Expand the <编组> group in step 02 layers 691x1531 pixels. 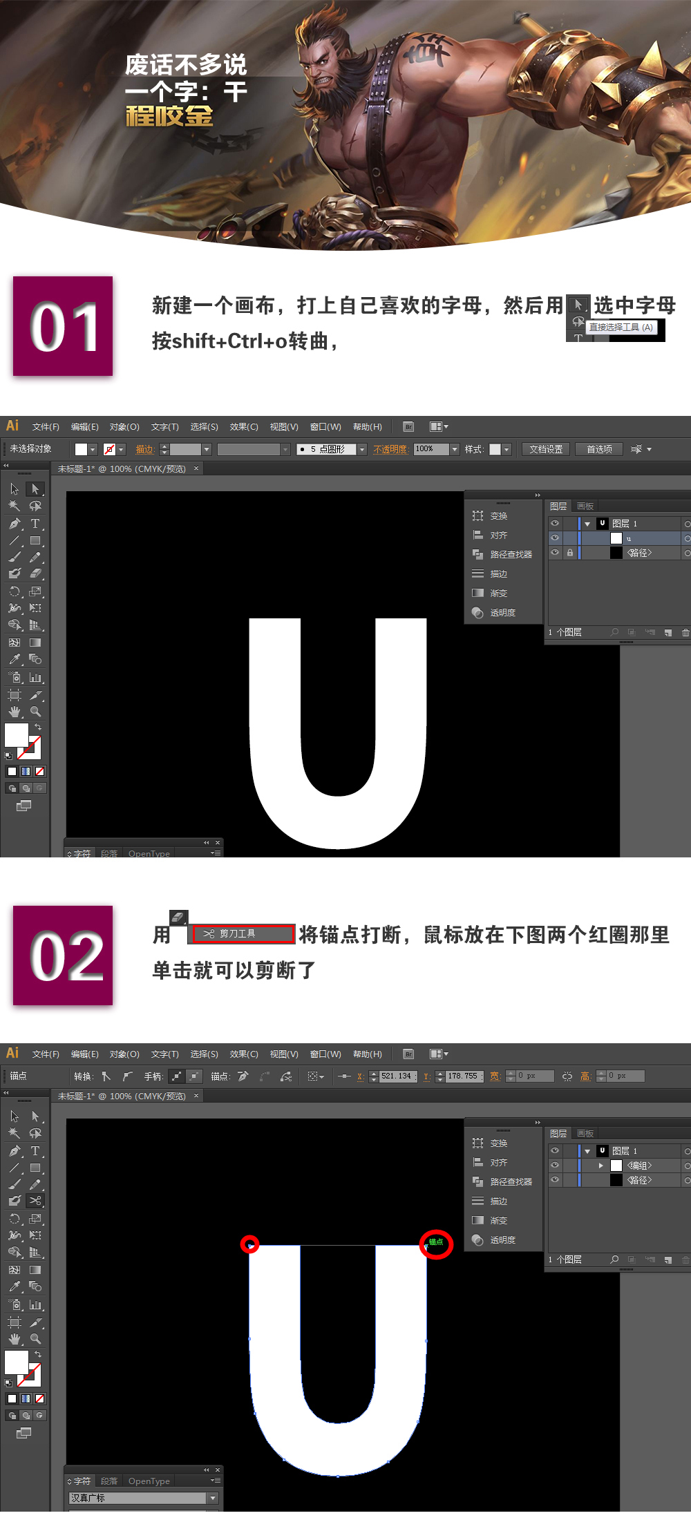coord(600,1165)
